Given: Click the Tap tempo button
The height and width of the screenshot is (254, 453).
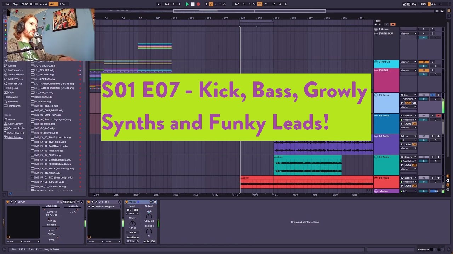Looking at the screenshot, I should 16,4.
